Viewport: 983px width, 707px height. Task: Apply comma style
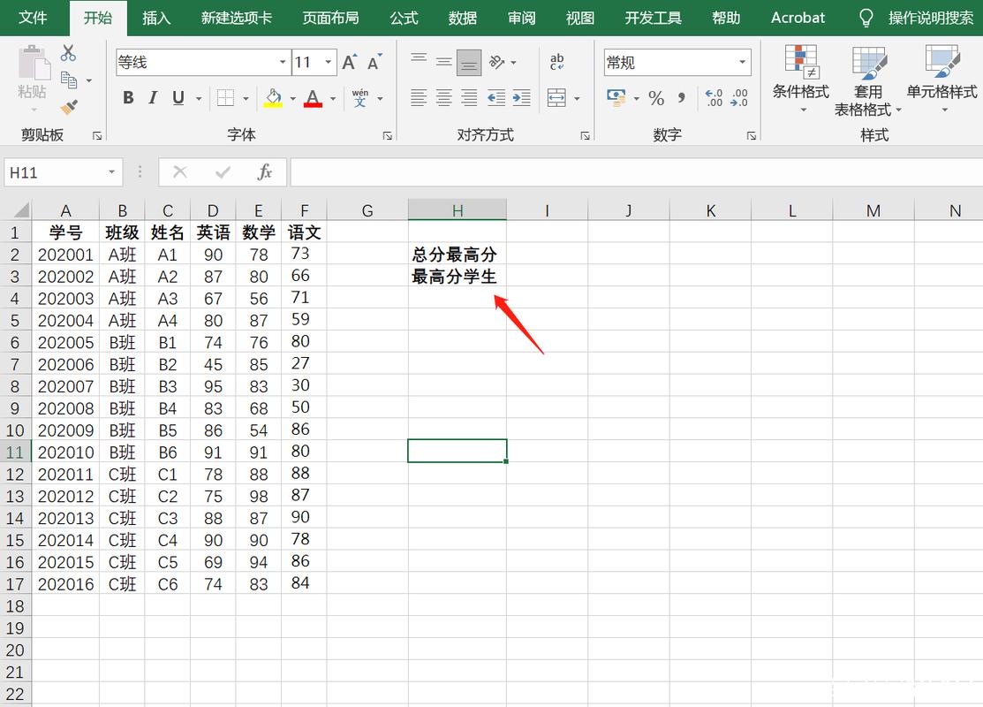(682, 98)
